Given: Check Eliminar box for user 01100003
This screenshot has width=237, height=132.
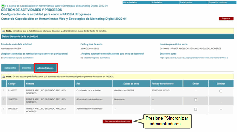Looking at the screenshot, I should pos(221,91).
